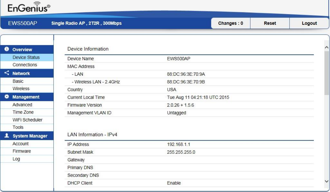Select the System Manager section header
The width and height of the screenshot is (330, 192).
pyautogui.click(x=27, y=136)
